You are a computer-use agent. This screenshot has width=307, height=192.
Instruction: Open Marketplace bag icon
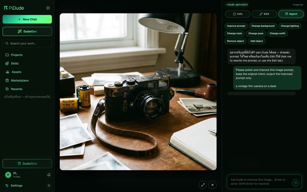[x=7, y=80]
